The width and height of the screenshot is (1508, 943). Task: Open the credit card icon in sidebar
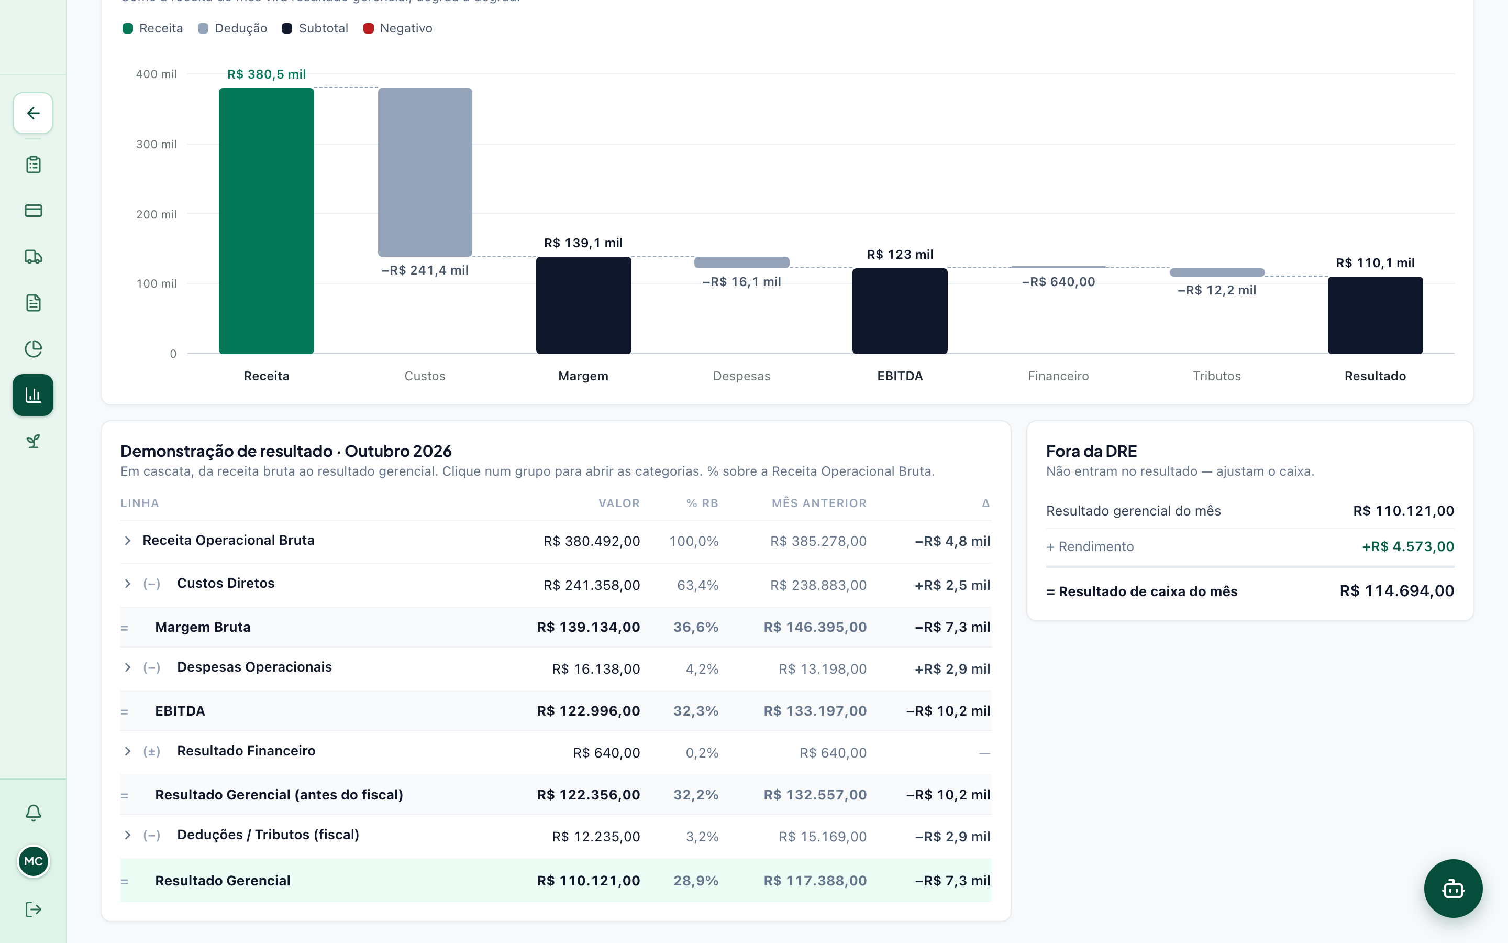click(33, 211)
